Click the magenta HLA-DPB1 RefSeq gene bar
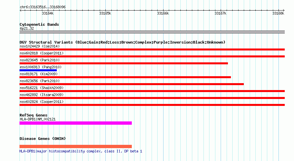The image size is (294, 161). pos(76,123)
